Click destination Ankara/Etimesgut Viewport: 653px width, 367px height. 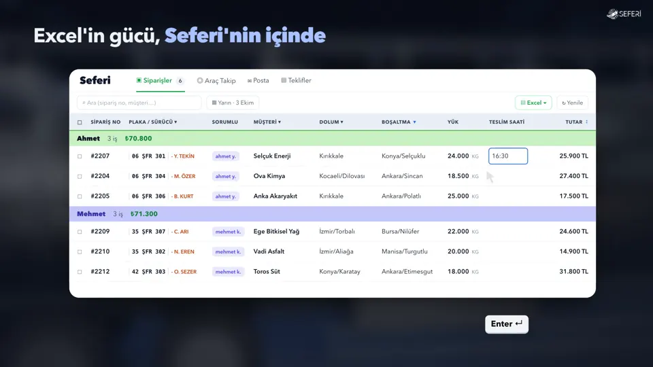[407, 272]
